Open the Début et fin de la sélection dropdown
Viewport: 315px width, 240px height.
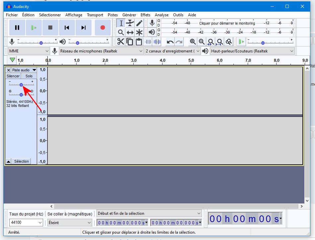149,213
